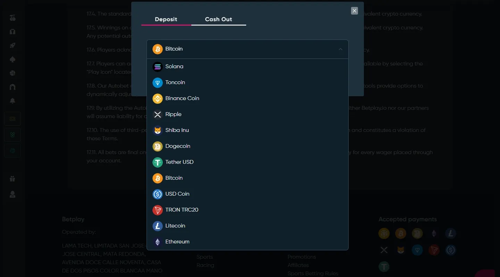
Task: Choose Binance Coin in the dropdown
Action: click(x=248, y=98)
